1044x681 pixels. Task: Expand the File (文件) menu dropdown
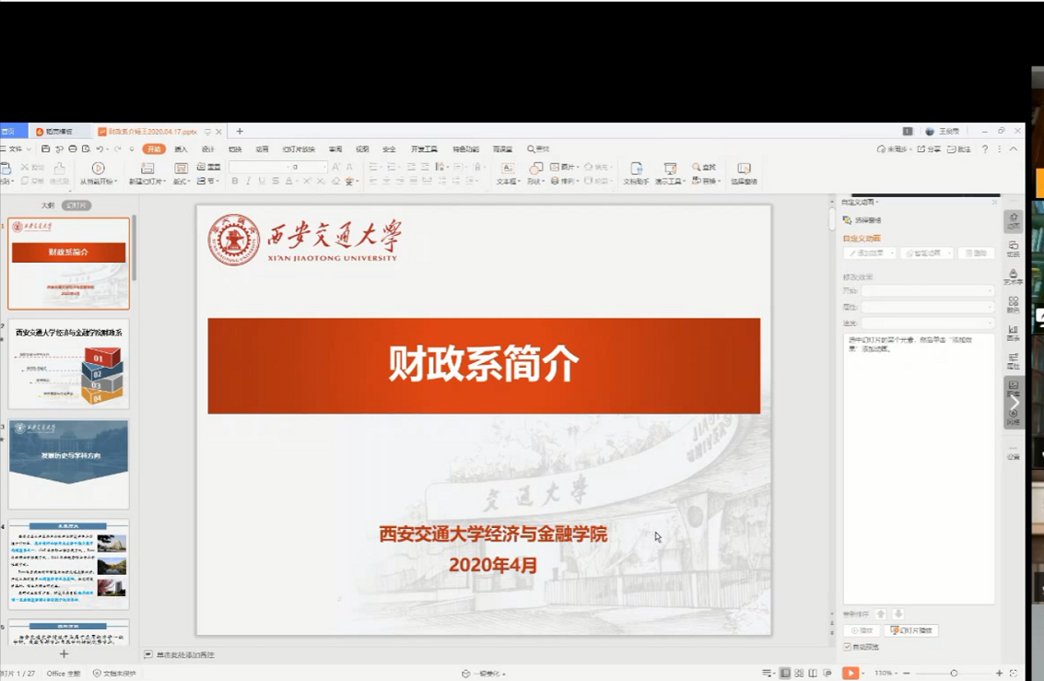(17, 148)
